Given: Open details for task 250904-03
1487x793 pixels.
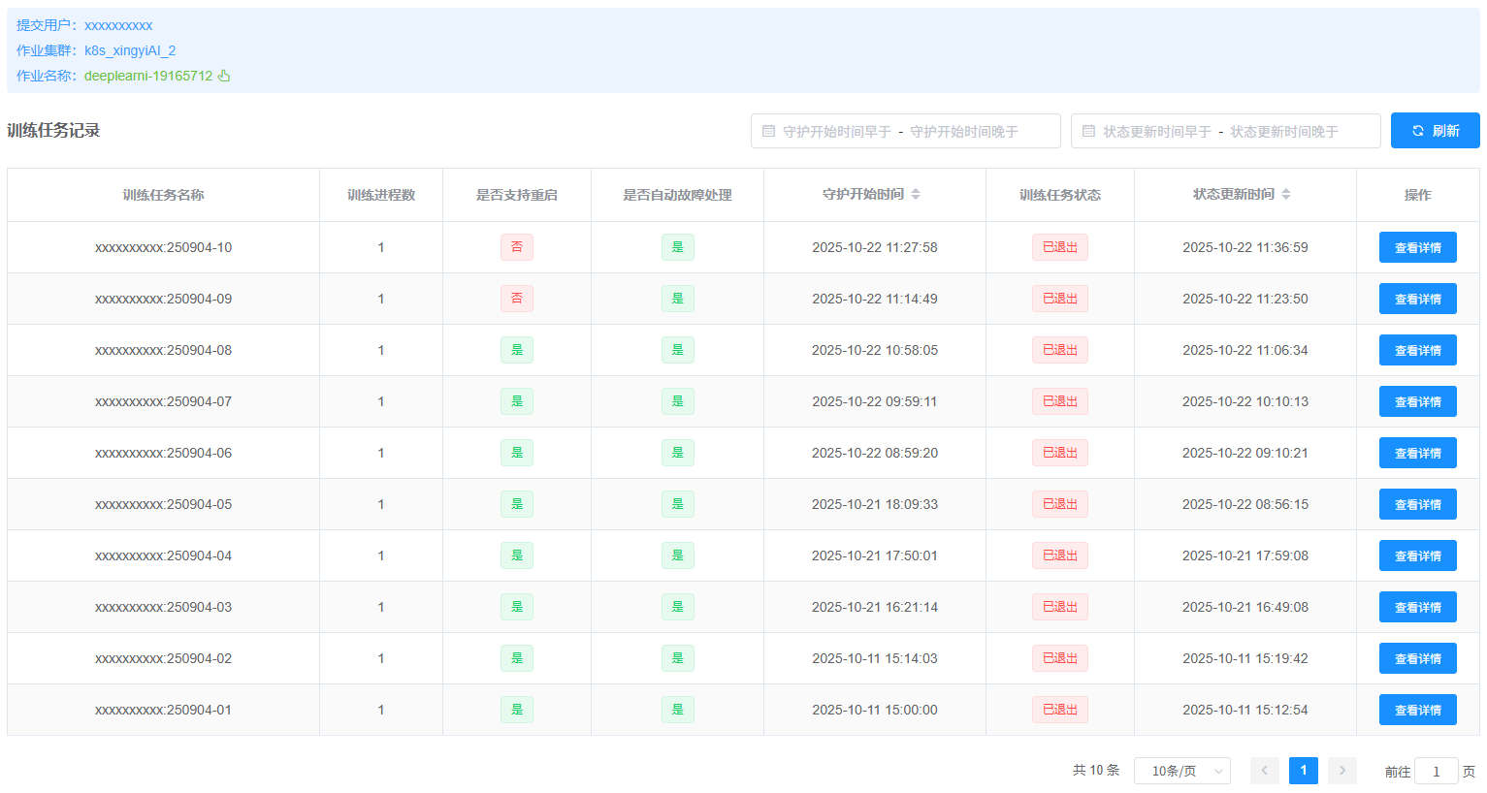Looking at the screenshot, I should pyautogui.click(x=1417, y=607).
